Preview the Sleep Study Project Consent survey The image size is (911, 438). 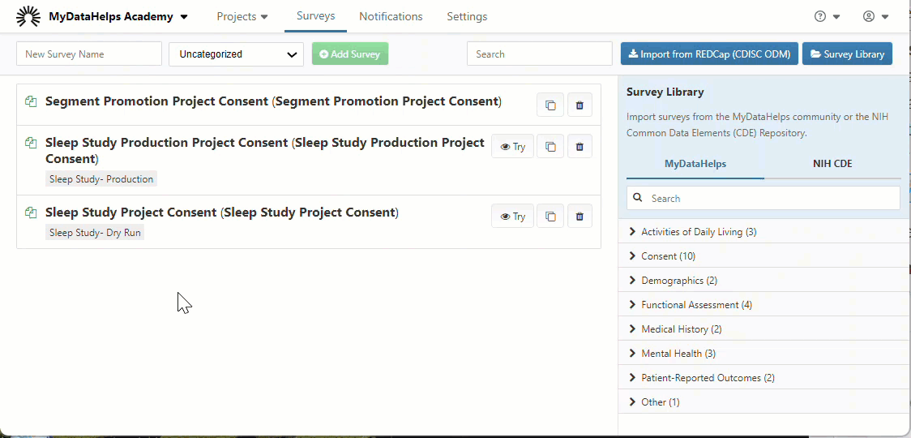pyautogui.click(x=512, y=217)
